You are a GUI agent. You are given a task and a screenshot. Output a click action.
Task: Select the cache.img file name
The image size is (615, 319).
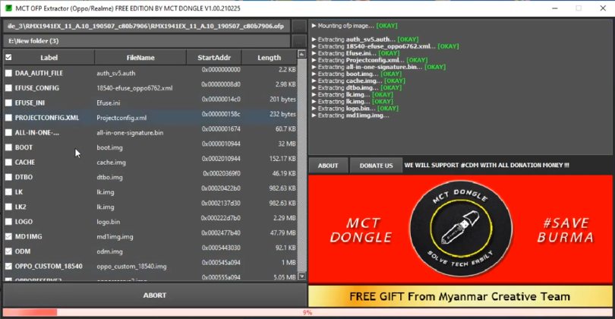[x=111, y=162]
